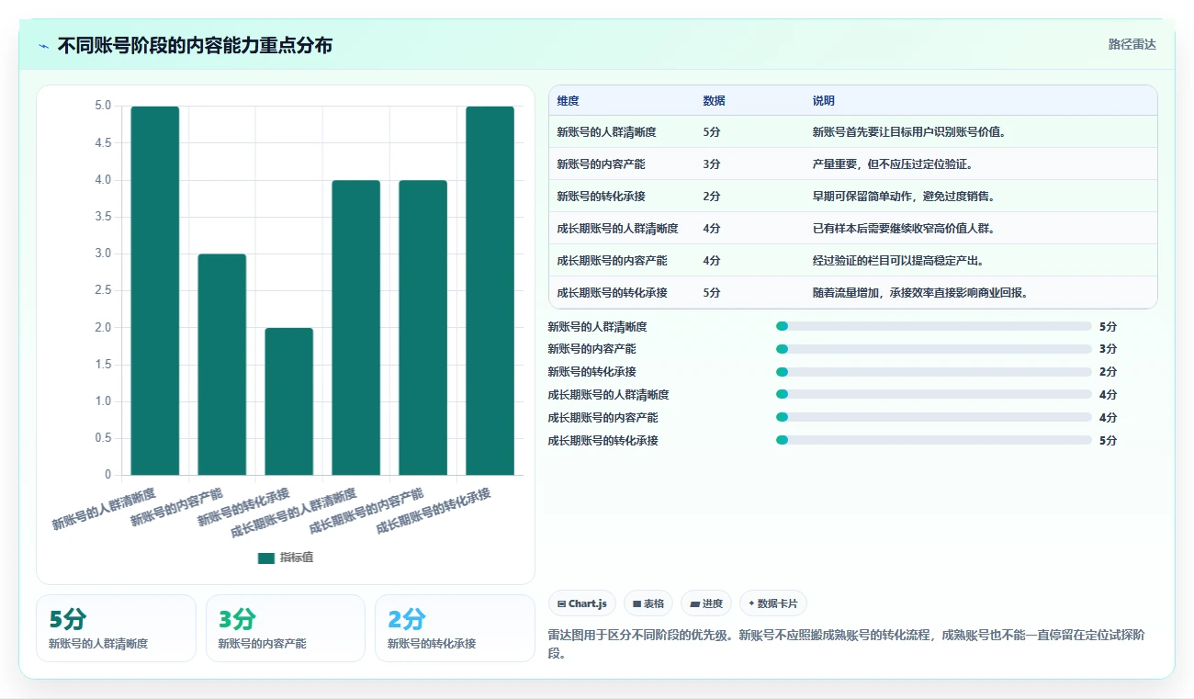The height and width of the screenshot is (699, 1194).
Task: Click x-axis label 成长期账号的转化承接
Action: point(434,512)
